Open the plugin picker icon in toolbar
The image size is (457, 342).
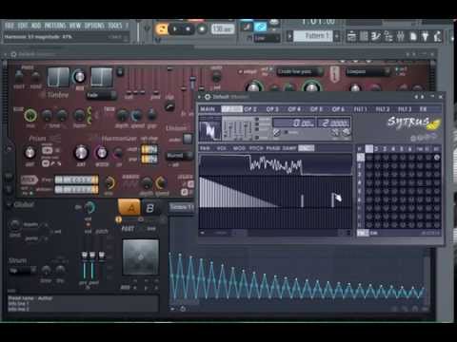click(426, 36)
